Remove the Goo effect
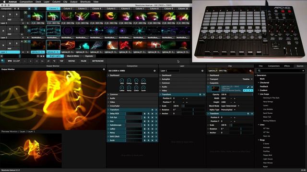Screen dimensions: 307x172 tap(153, 121)
